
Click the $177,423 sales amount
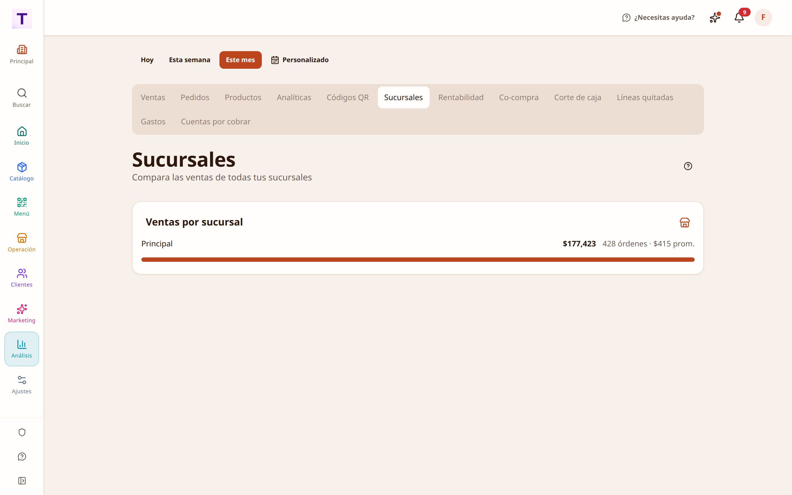(579, 244)
